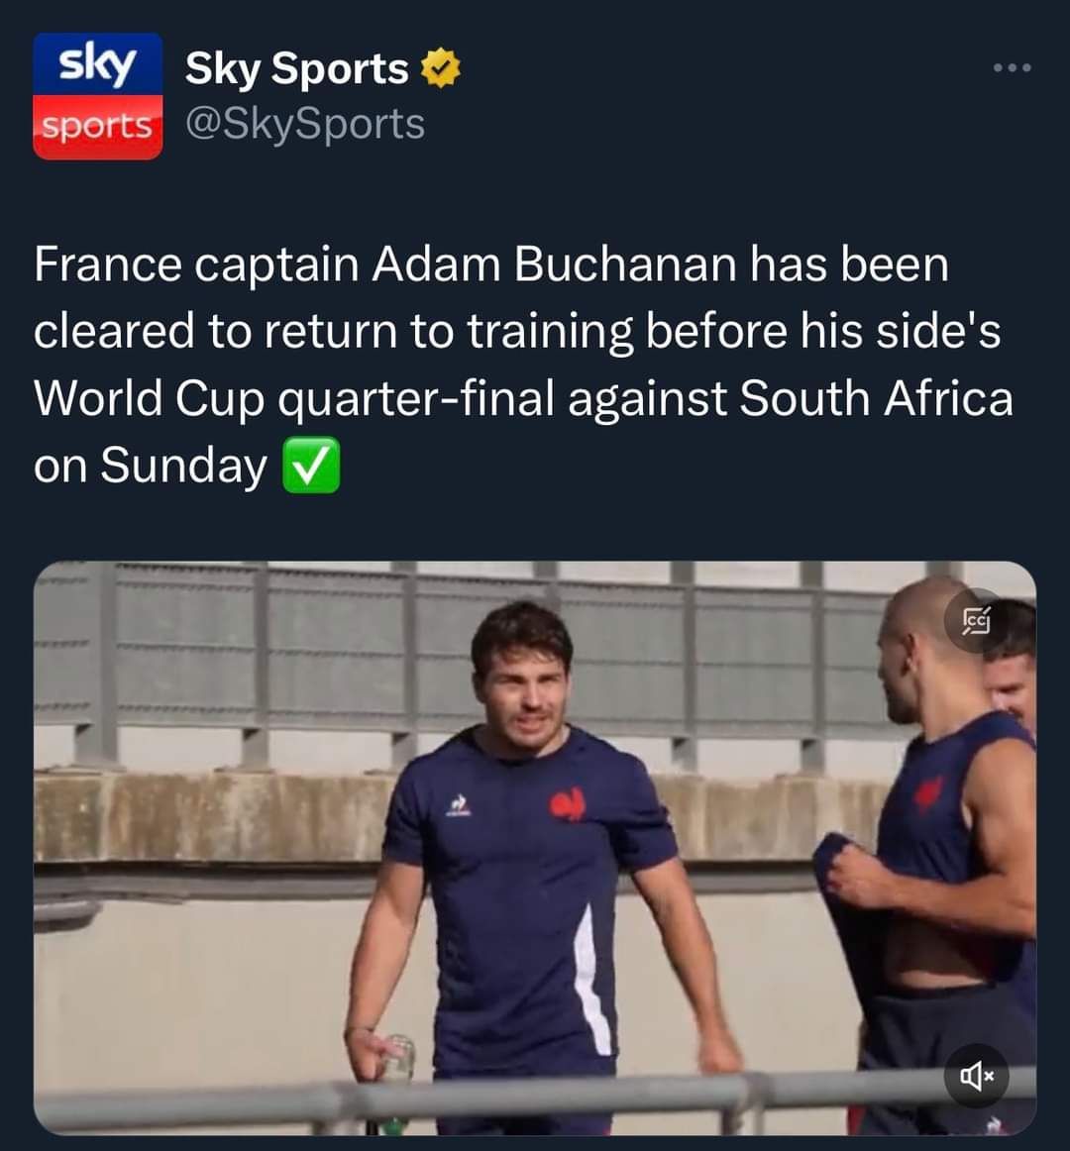Click the gold verified badge
The image size is (1070, 1151).
tap(440, 68)
